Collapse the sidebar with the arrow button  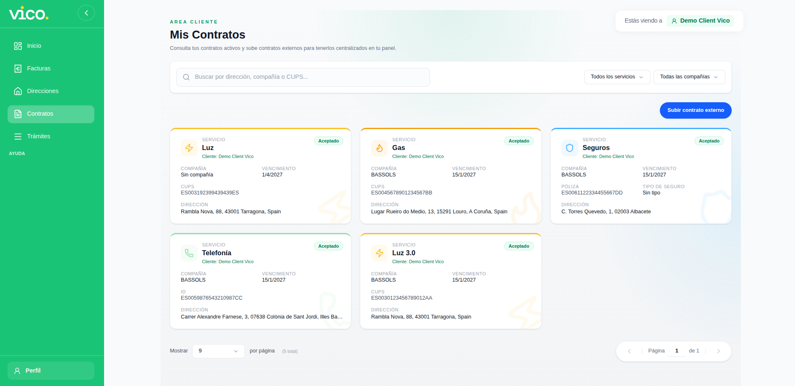(x=86, y=13)
